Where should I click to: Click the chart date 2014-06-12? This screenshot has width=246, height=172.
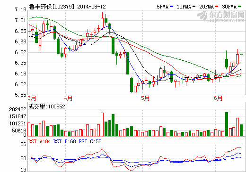click(x=91, y=7)
